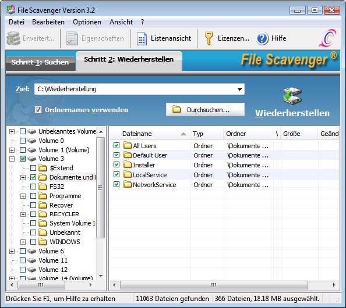Image resolution: width=346 pixels, height=308 pixels.
Task: Click the tree panel vertical scrollbar thumb
Action: coord(101,188)
